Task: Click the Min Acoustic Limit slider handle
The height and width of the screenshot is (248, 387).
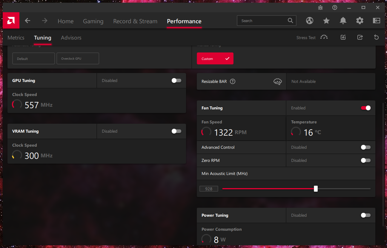Action: click(316, 189)
